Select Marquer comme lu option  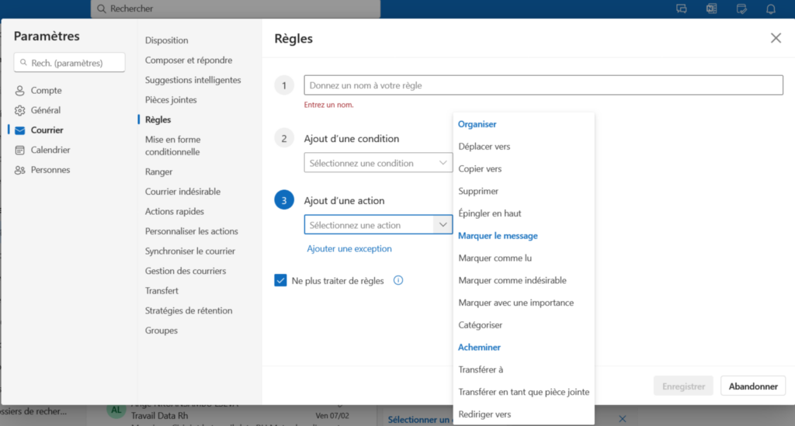495,258
